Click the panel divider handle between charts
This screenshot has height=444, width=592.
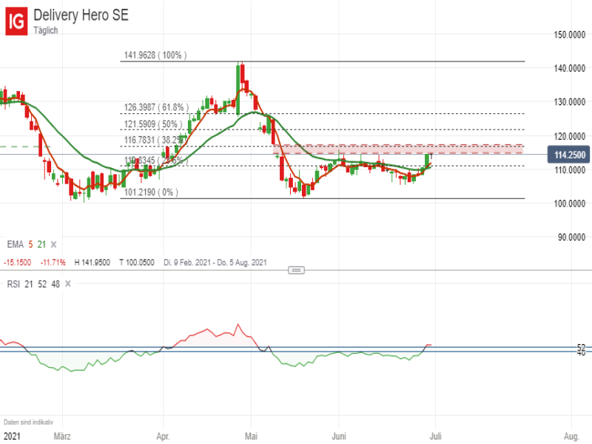296,270
